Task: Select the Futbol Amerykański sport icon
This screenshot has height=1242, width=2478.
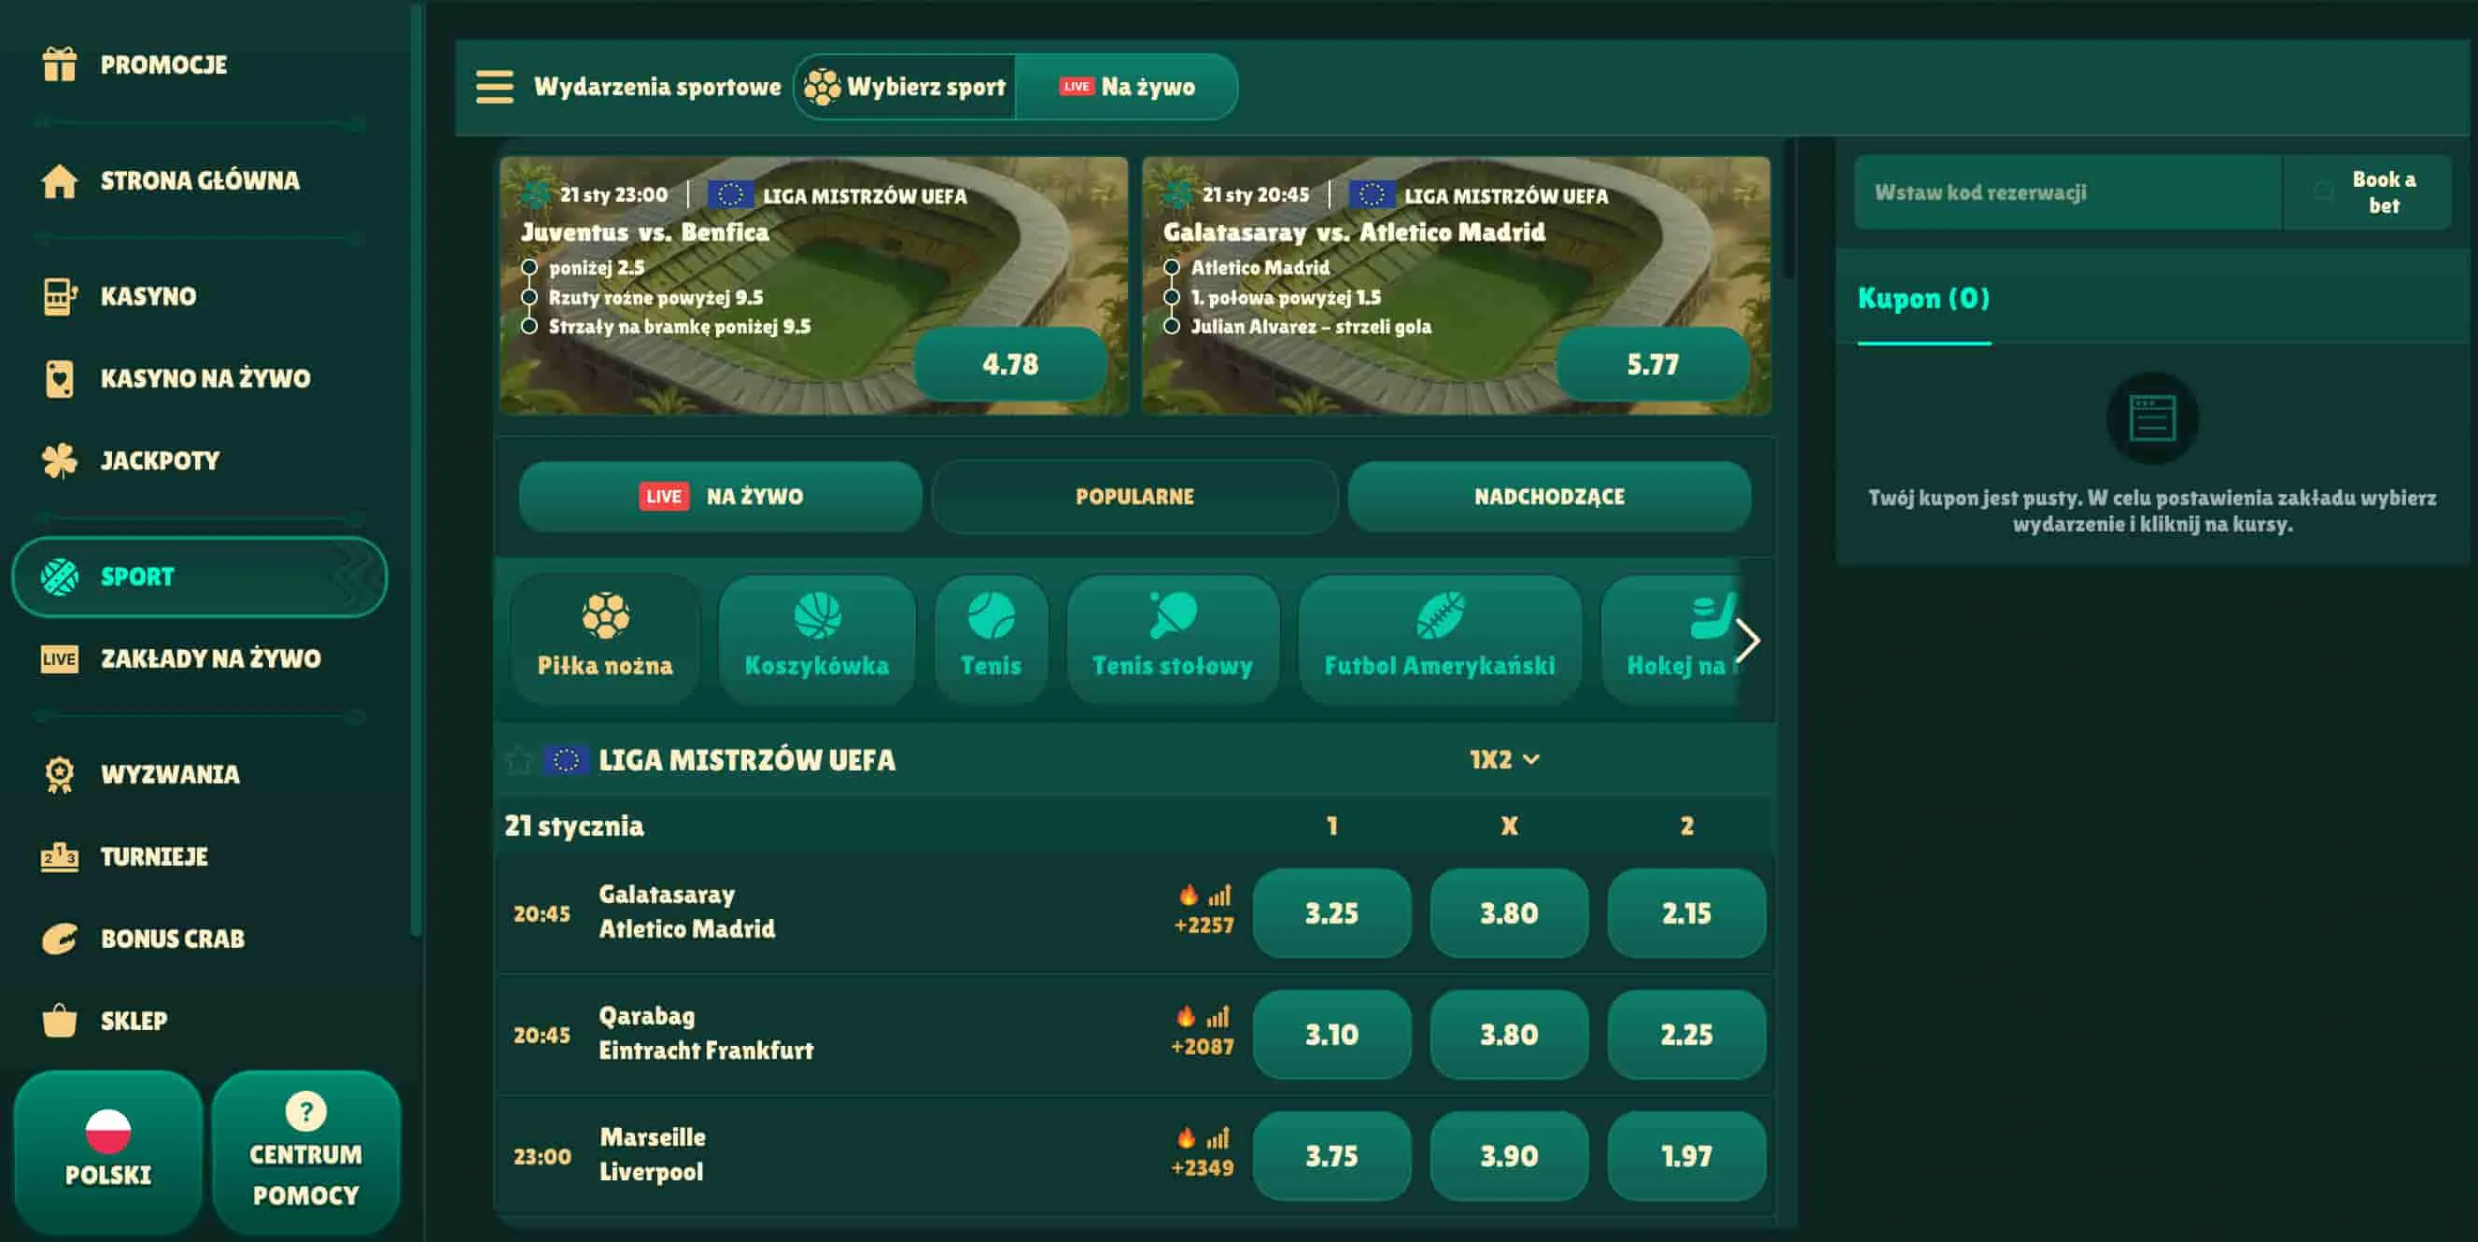Action: coord(1439,615)
